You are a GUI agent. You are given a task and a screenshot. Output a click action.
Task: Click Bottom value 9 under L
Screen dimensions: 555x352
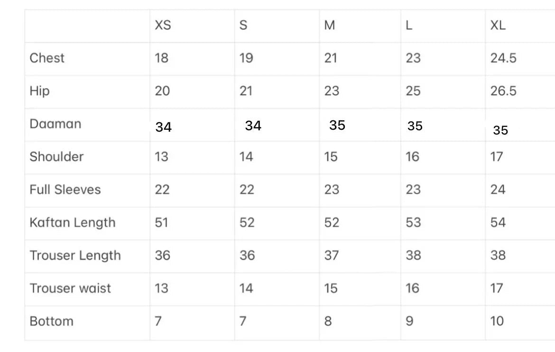pos(409,321)
